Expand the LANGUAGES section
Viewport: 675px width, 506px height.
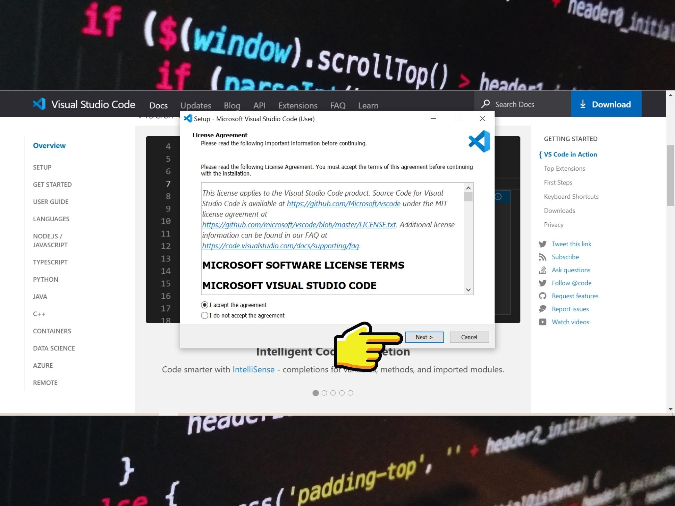[51, 219]
